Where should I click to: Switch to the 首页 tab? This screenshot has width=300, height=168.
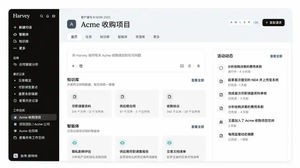(x=74, y=37)
